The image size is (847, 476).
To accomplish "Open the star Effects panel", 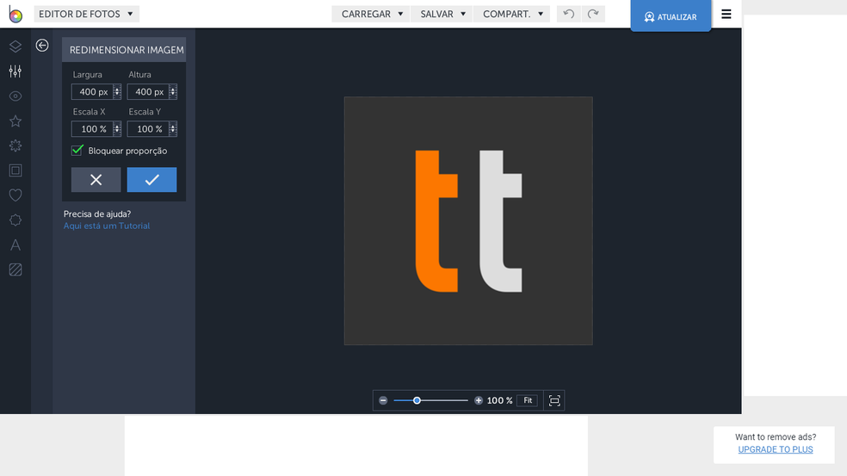I will pyautogui.click(x=15, y=121).
